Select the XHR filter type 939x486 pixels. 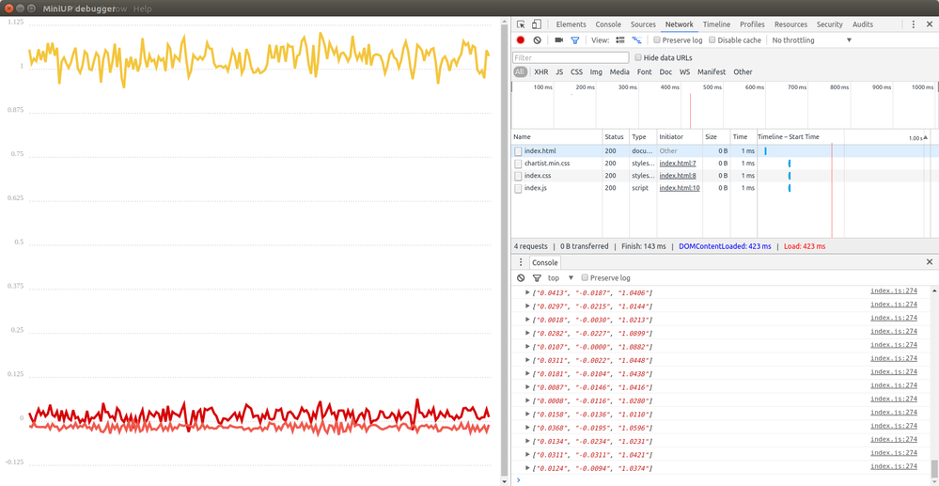540,71
